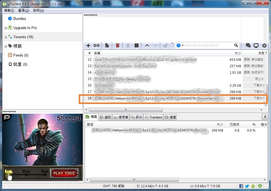
Task: Select torrent row 18 containing Ep11
Action: (174, 98)
